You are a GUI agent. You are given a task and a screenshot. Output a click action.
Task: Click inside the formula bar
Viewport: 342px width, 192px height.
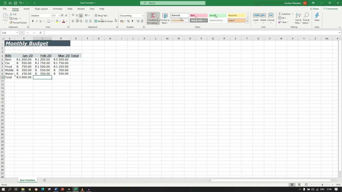pyautogui.click(x=187, y=33)
